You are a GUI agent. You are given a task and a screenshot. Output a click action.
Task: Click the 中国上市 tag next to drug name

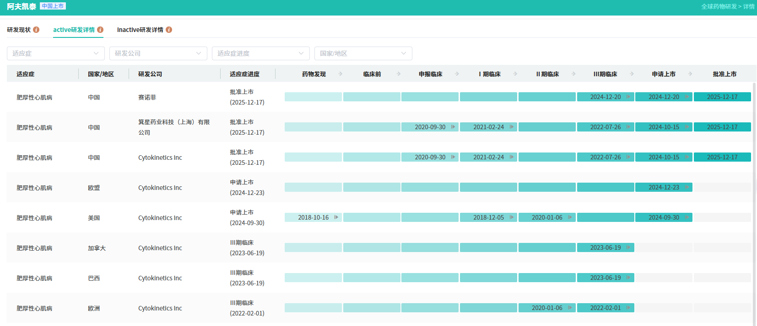53,6
